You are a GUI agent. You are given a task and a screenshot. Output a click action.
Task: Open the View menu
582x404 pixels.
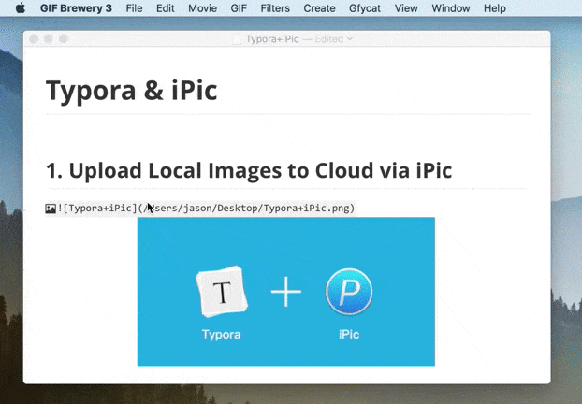point(406,8)
